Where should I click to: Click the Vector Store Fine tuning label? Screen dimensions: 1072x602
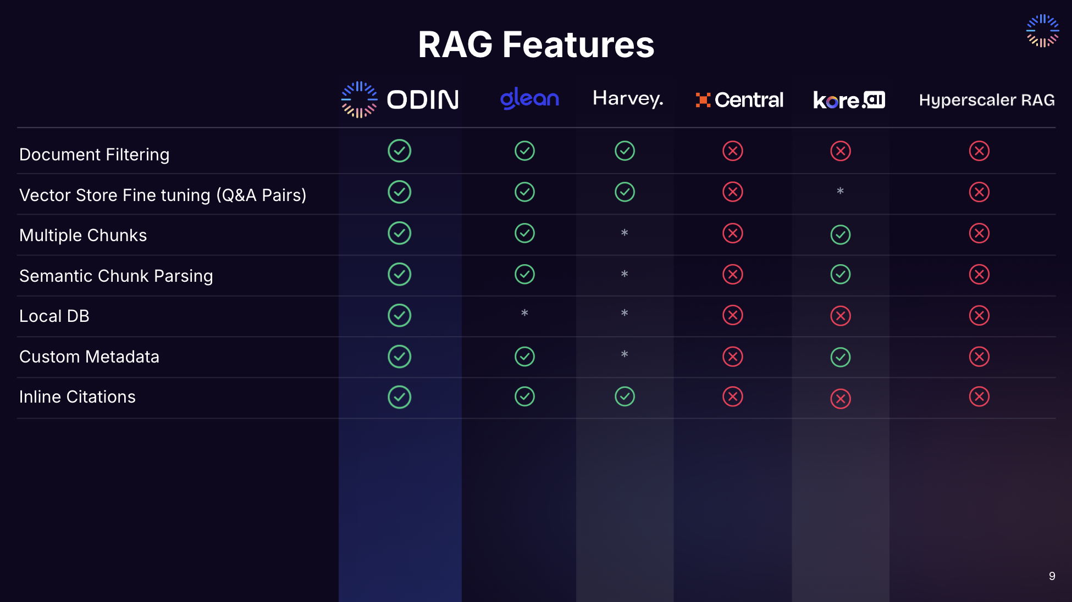163,195
